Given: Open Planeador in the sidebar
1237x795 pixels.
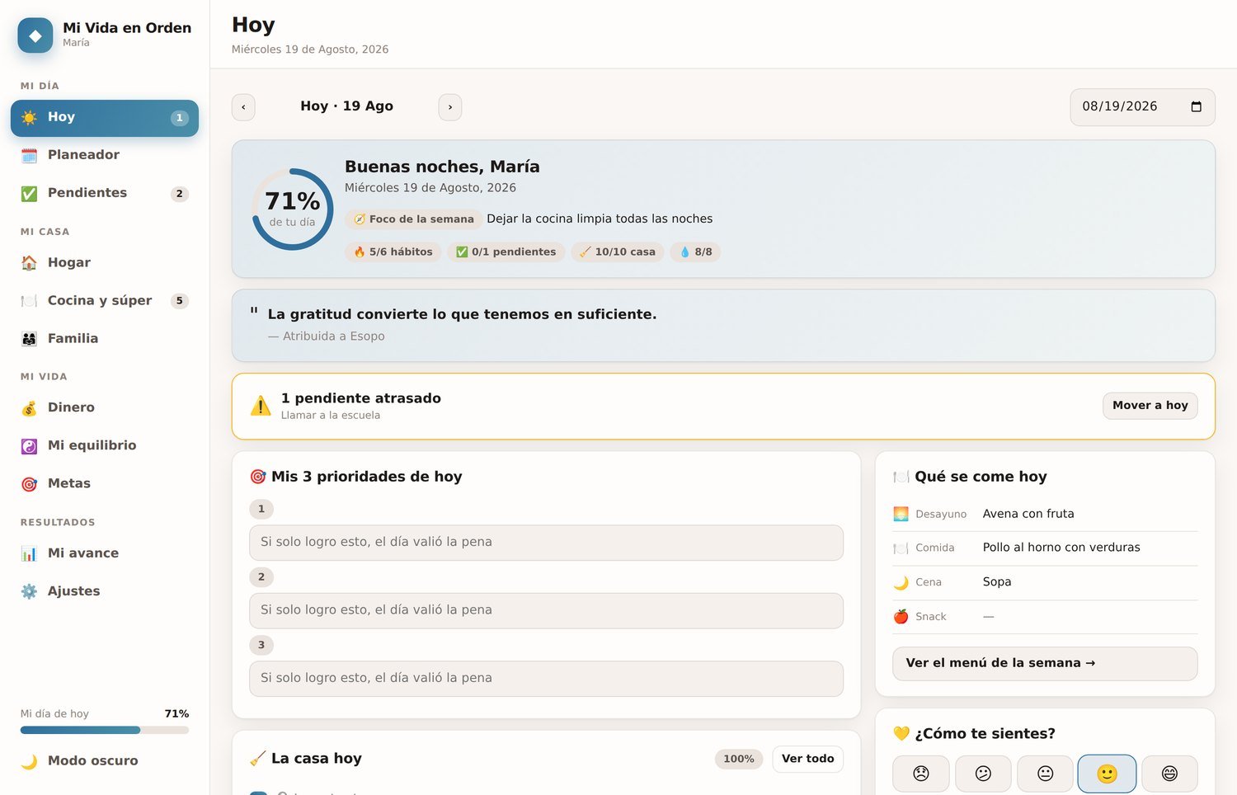Looking at the screenshot, I should point(105,155).
